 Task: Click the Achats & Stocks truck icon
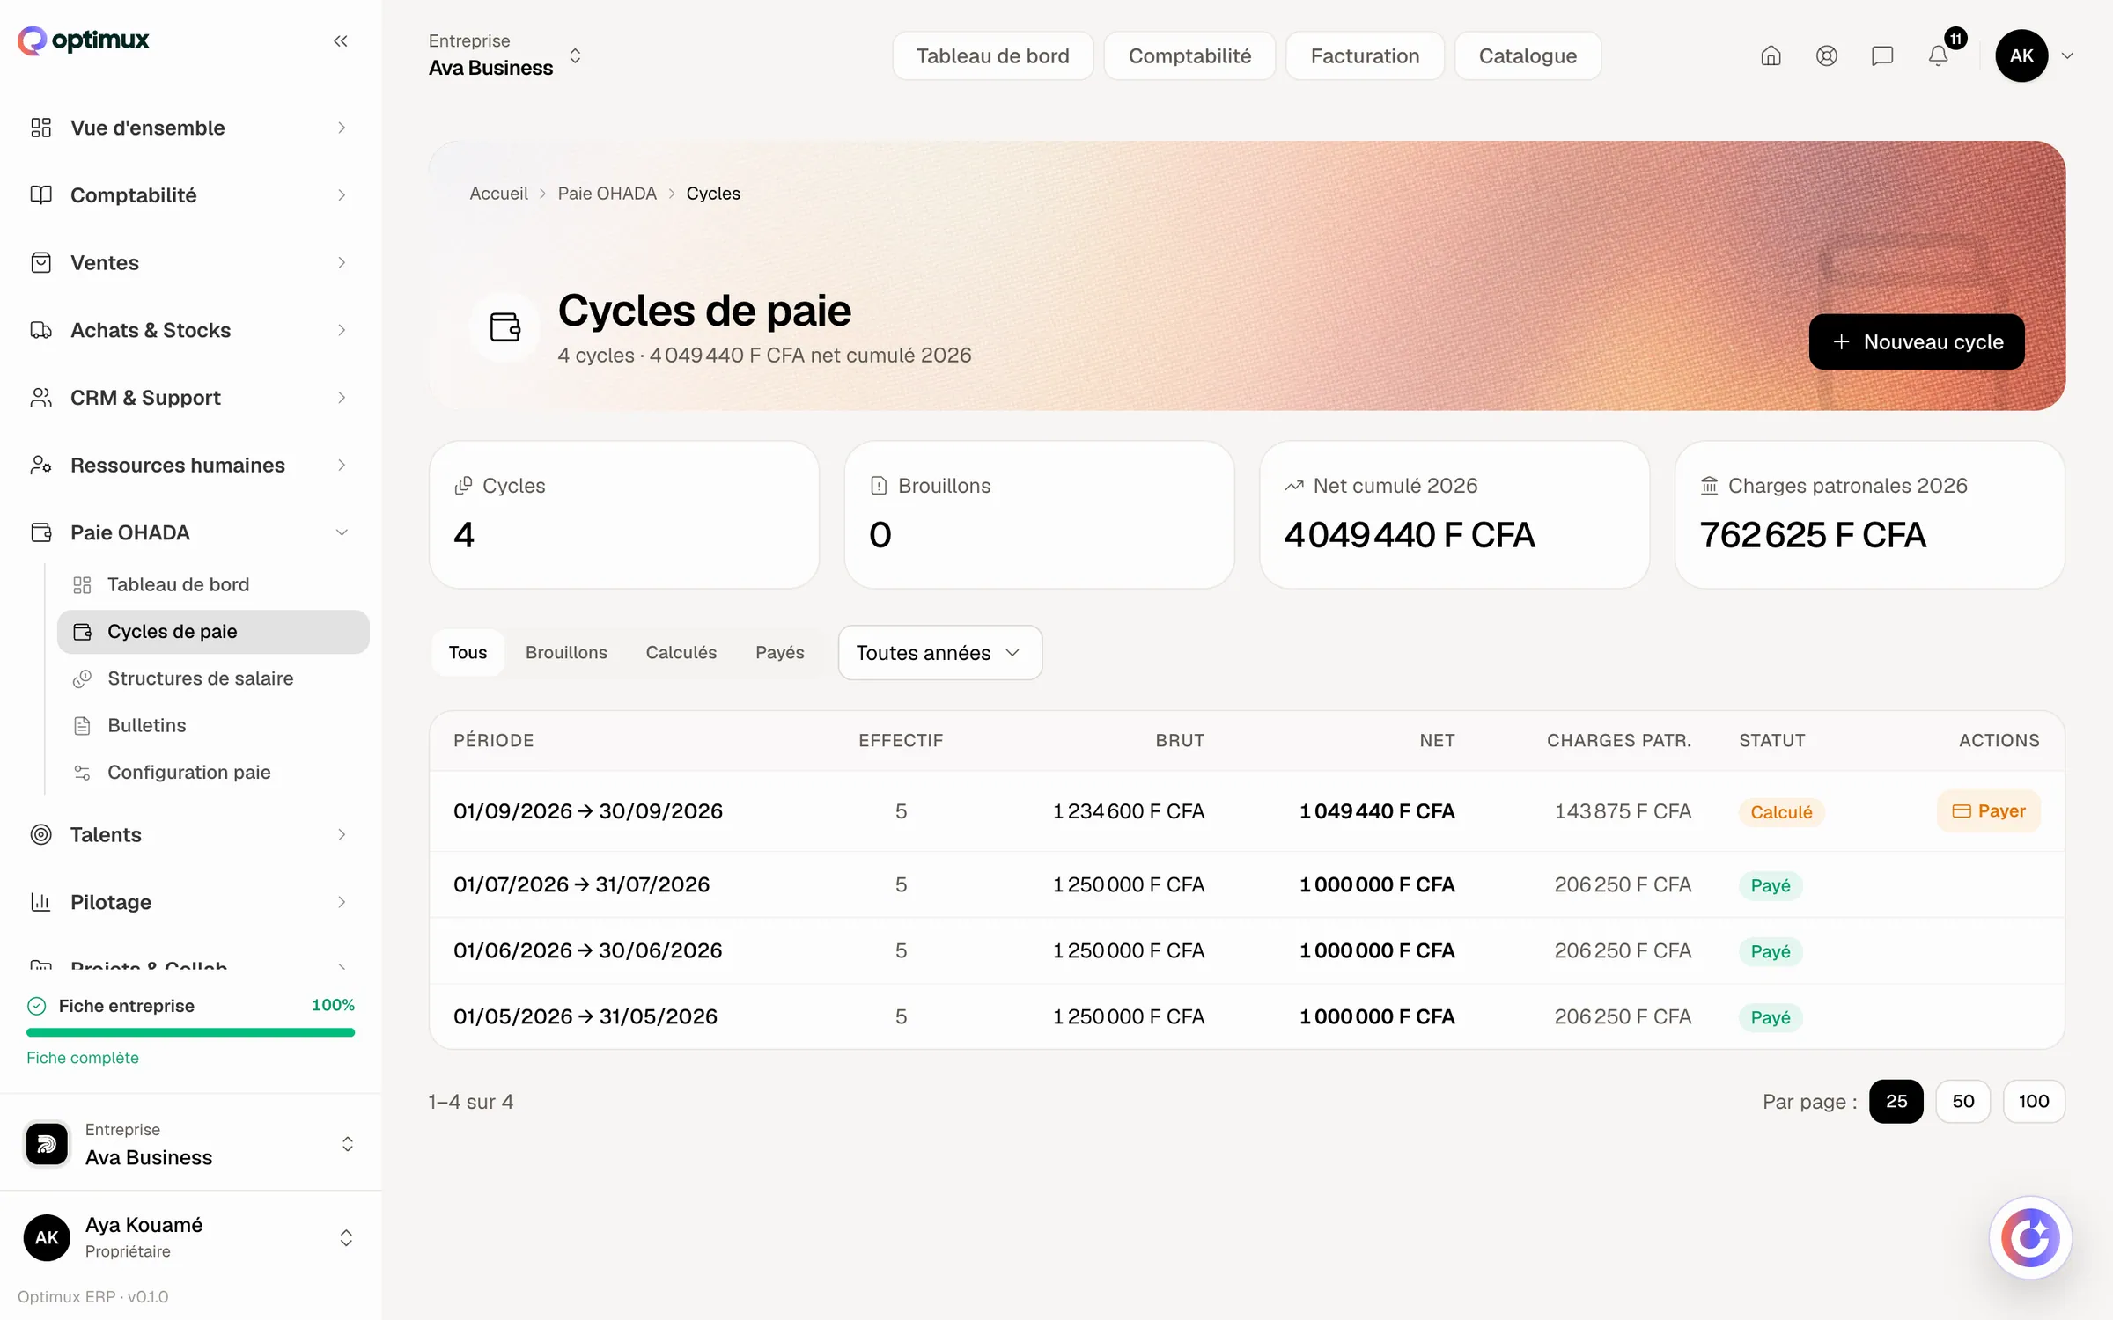click(40, 330)
